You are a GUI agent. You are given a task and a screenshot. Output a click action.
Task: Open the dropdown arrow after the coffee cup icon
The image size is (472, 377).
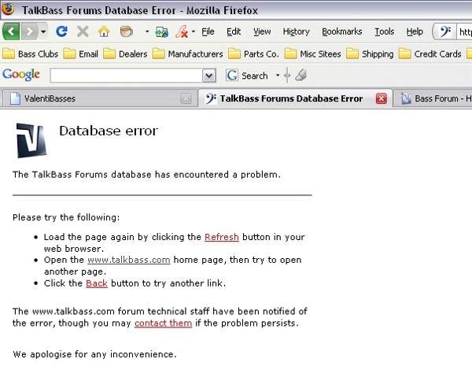(147, 31)
